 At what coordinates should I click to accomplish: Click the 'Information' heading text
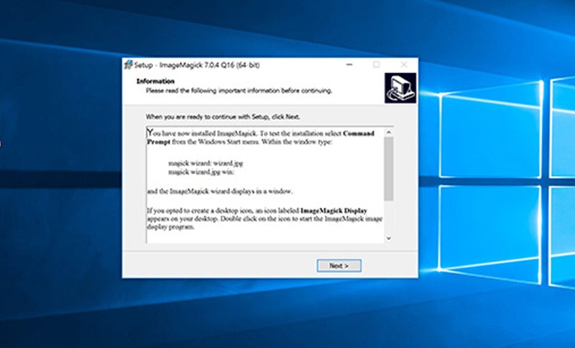155,81
